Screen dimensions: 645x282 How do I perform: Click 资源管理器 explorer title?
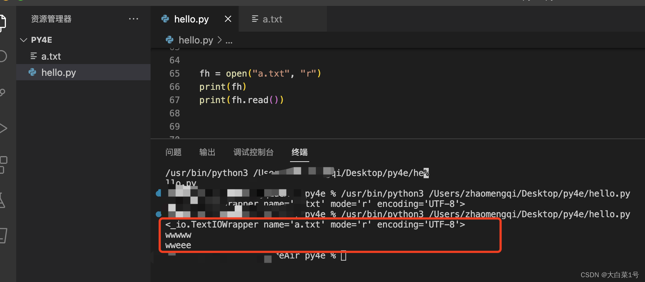point(51,19)
